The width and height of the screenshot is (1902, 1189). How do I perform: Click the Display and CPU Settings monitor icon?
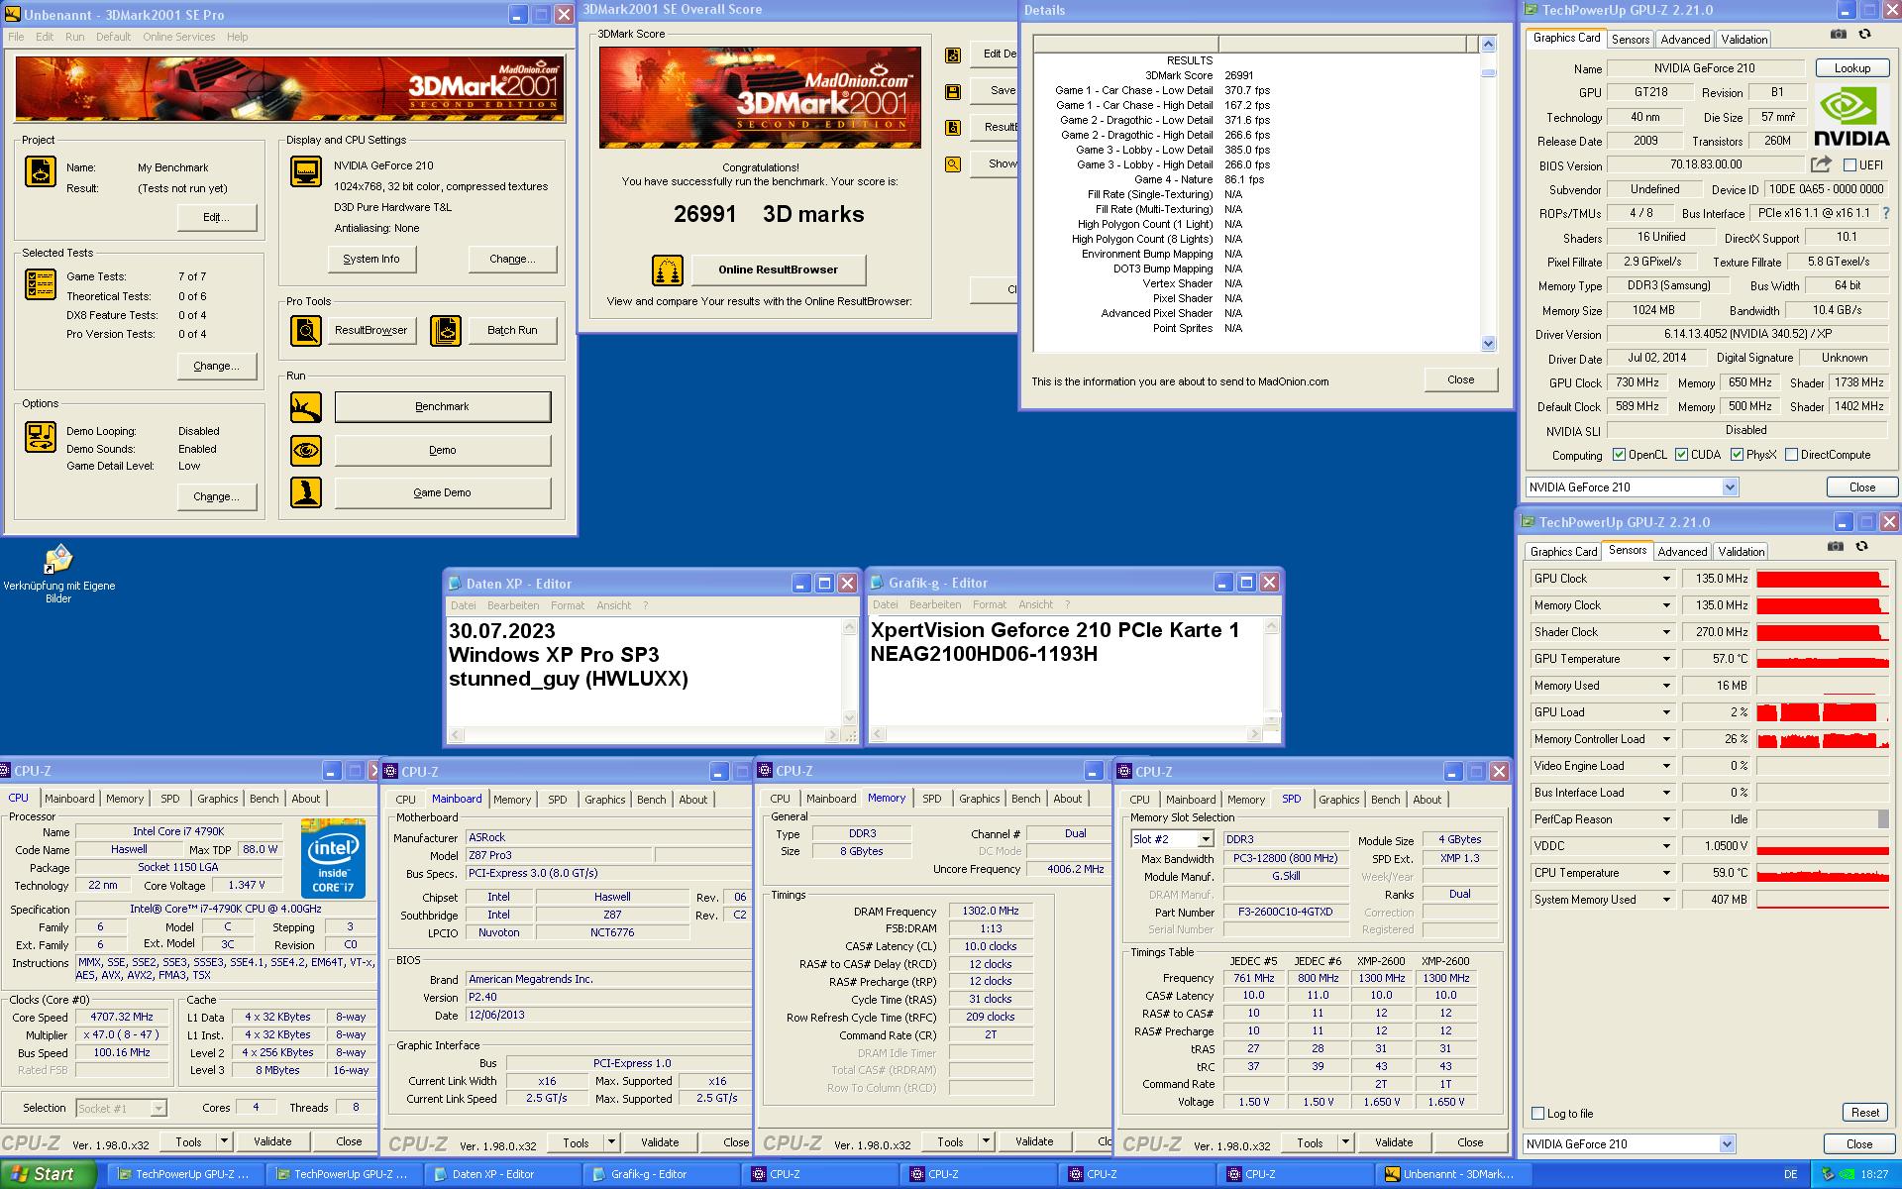click(x=306, y=171)
